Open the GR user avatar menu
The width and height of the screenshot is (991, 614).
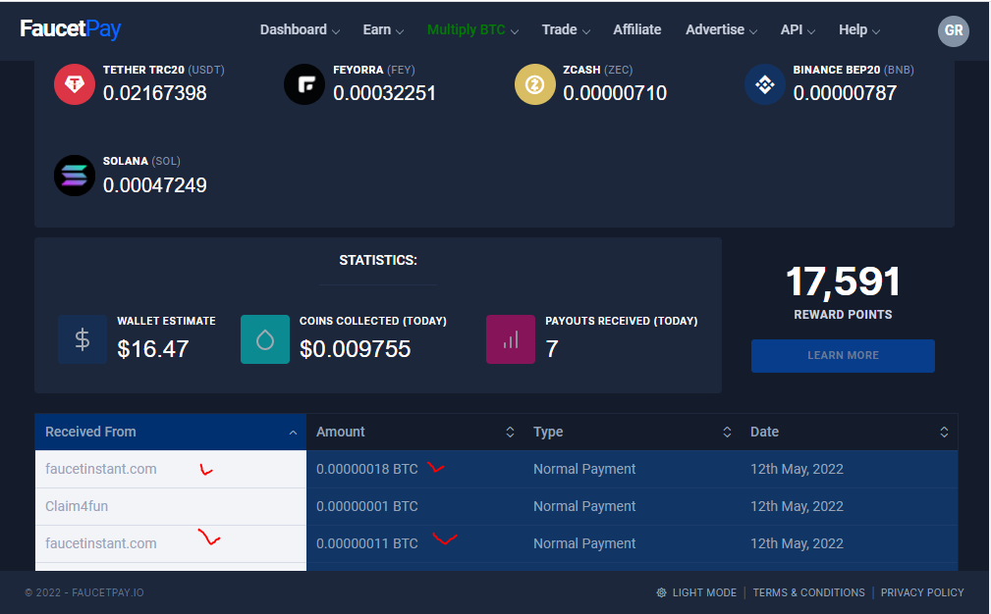[x=953, y=31]
